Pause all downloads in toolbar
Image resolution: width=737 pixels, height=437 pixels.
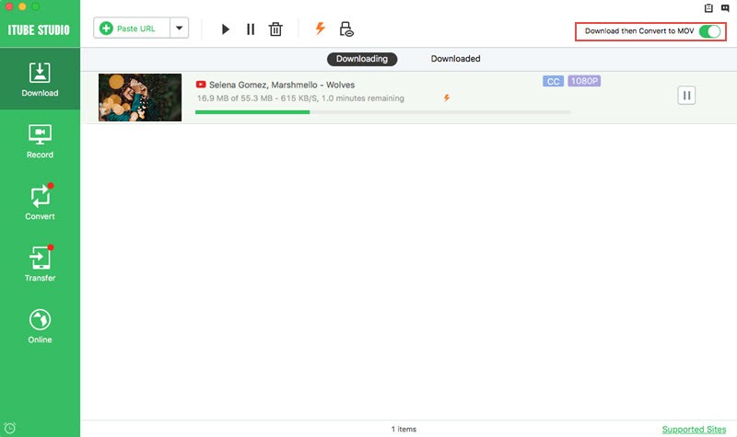(x=251, y=29)
